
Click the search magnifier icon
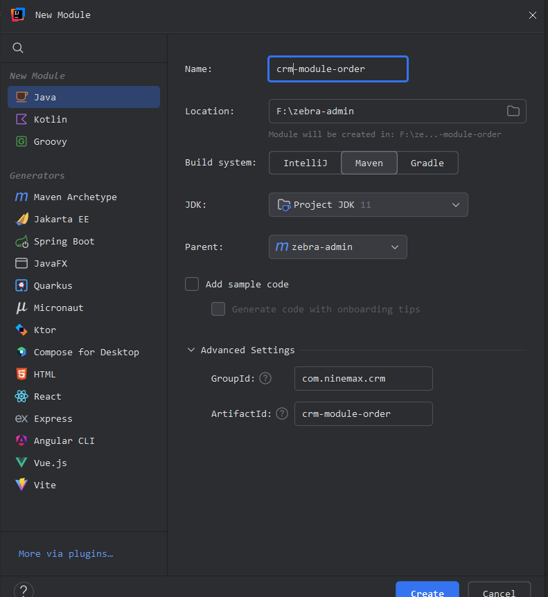click(18, 48)
